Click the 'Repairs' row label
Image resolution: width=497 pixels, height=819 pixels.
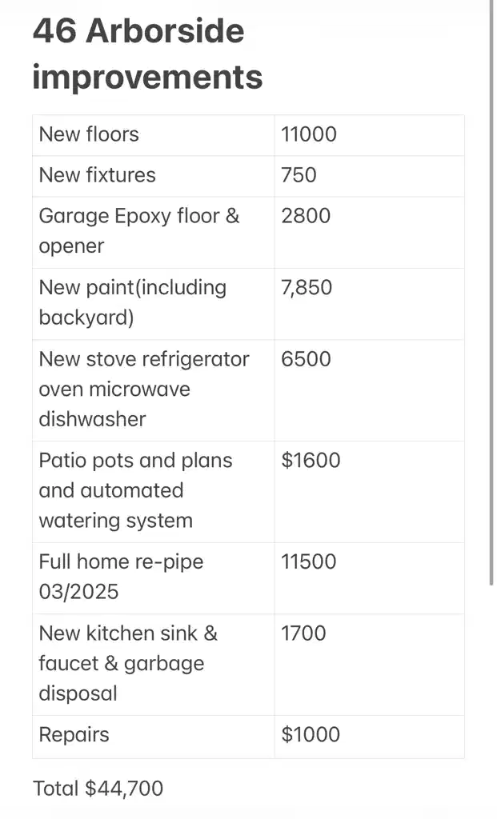(x=74, y=735)
